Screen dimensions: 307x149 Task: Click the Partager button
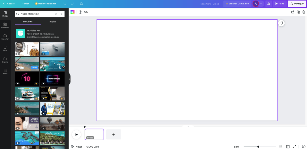[x=297, y=4]
